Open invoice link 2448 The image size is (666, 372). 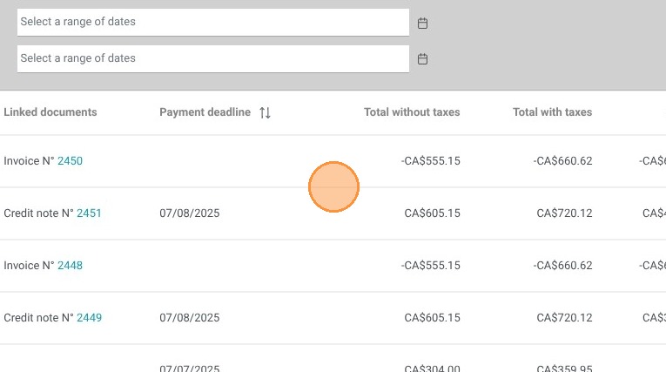tap(71, 266)
